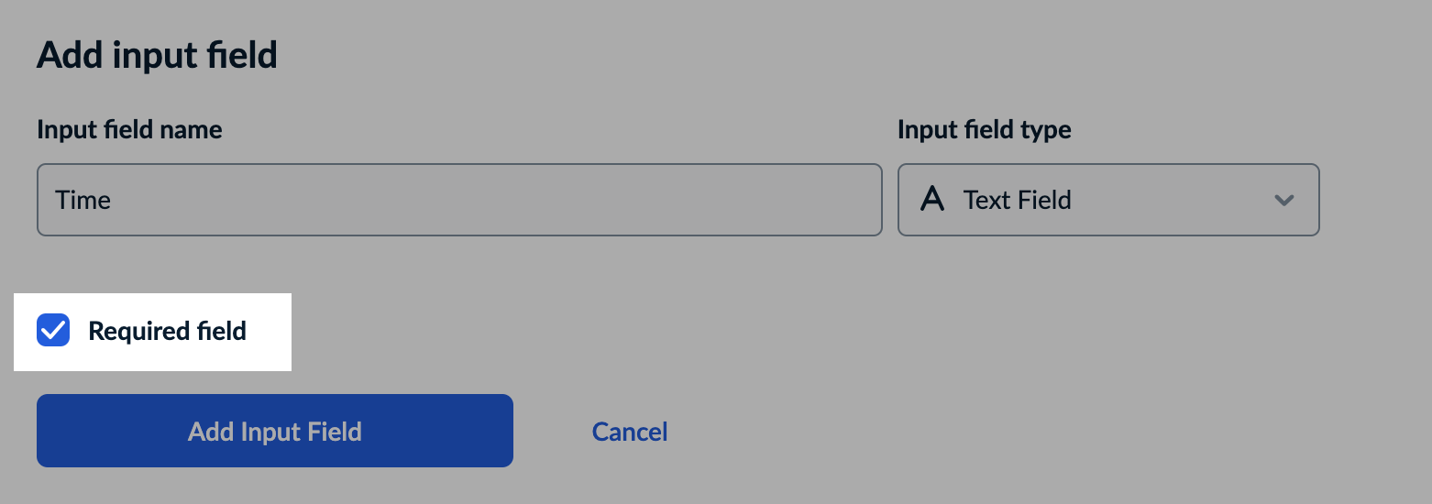Image resolution: width=1432 pixels, height=504 pixels.
Task: Click blank area below the Add Input Field button
Action: pyautogui.click(x=275, y=486)
